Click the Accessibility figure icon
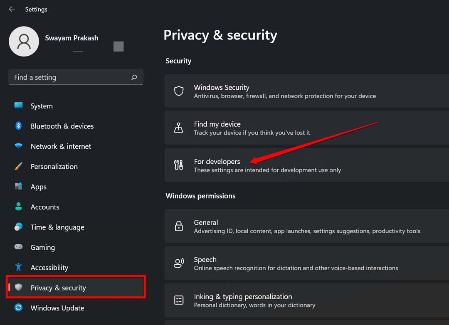The image size is (449, 325). tap(19, 267)
